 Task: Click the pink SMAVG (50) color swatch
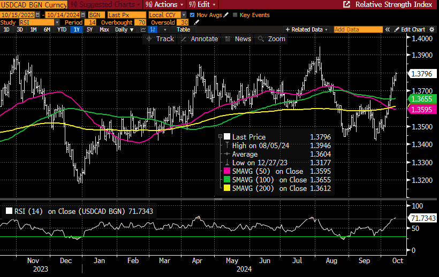[227, 172]
